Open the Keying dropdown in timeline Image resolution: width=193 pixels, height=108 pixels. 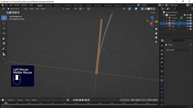[21, 100]
